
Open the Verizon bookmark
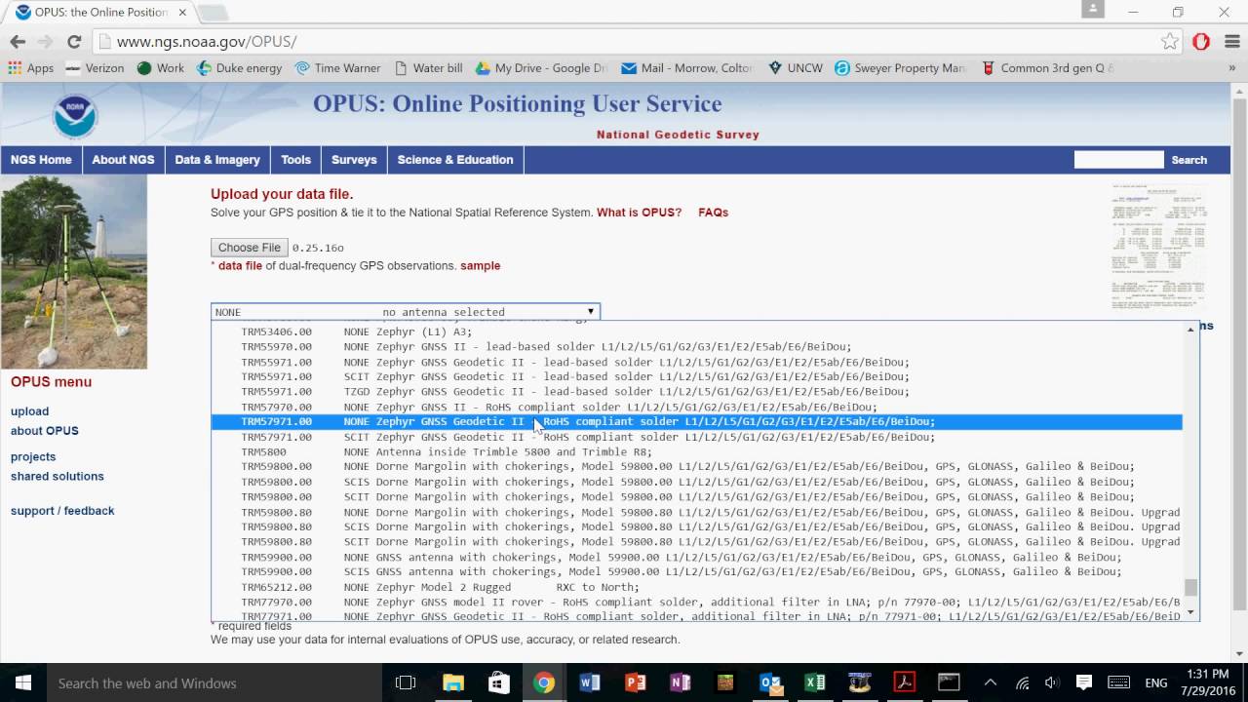pyautogui.click(x=95, y=68)
